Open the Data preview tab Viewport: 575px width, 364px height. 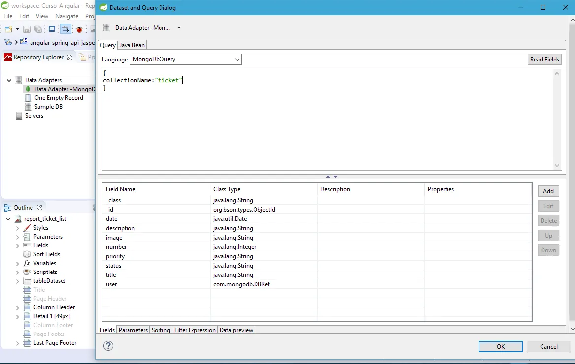pos(236,330)
